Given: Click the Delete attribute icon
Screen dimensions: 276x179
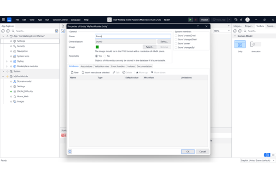Looking at the screenshot, I should [x=127, y=73].
